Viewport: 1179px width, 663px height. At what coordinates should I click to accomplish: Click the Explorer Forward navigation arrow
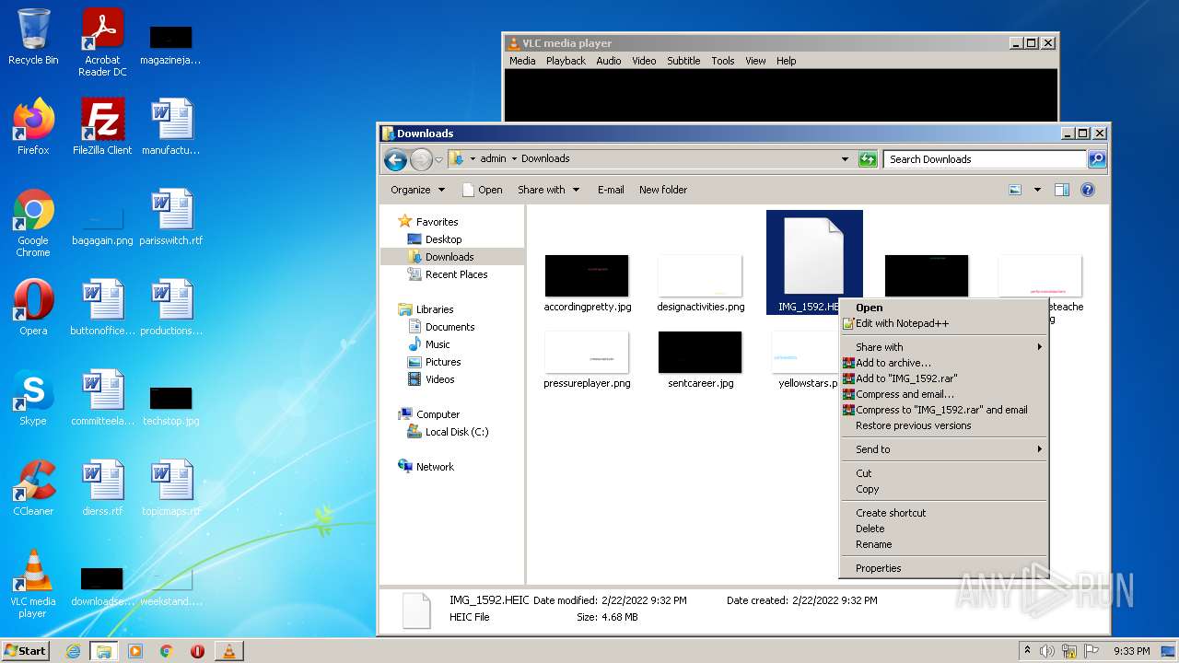click(421, 159)
